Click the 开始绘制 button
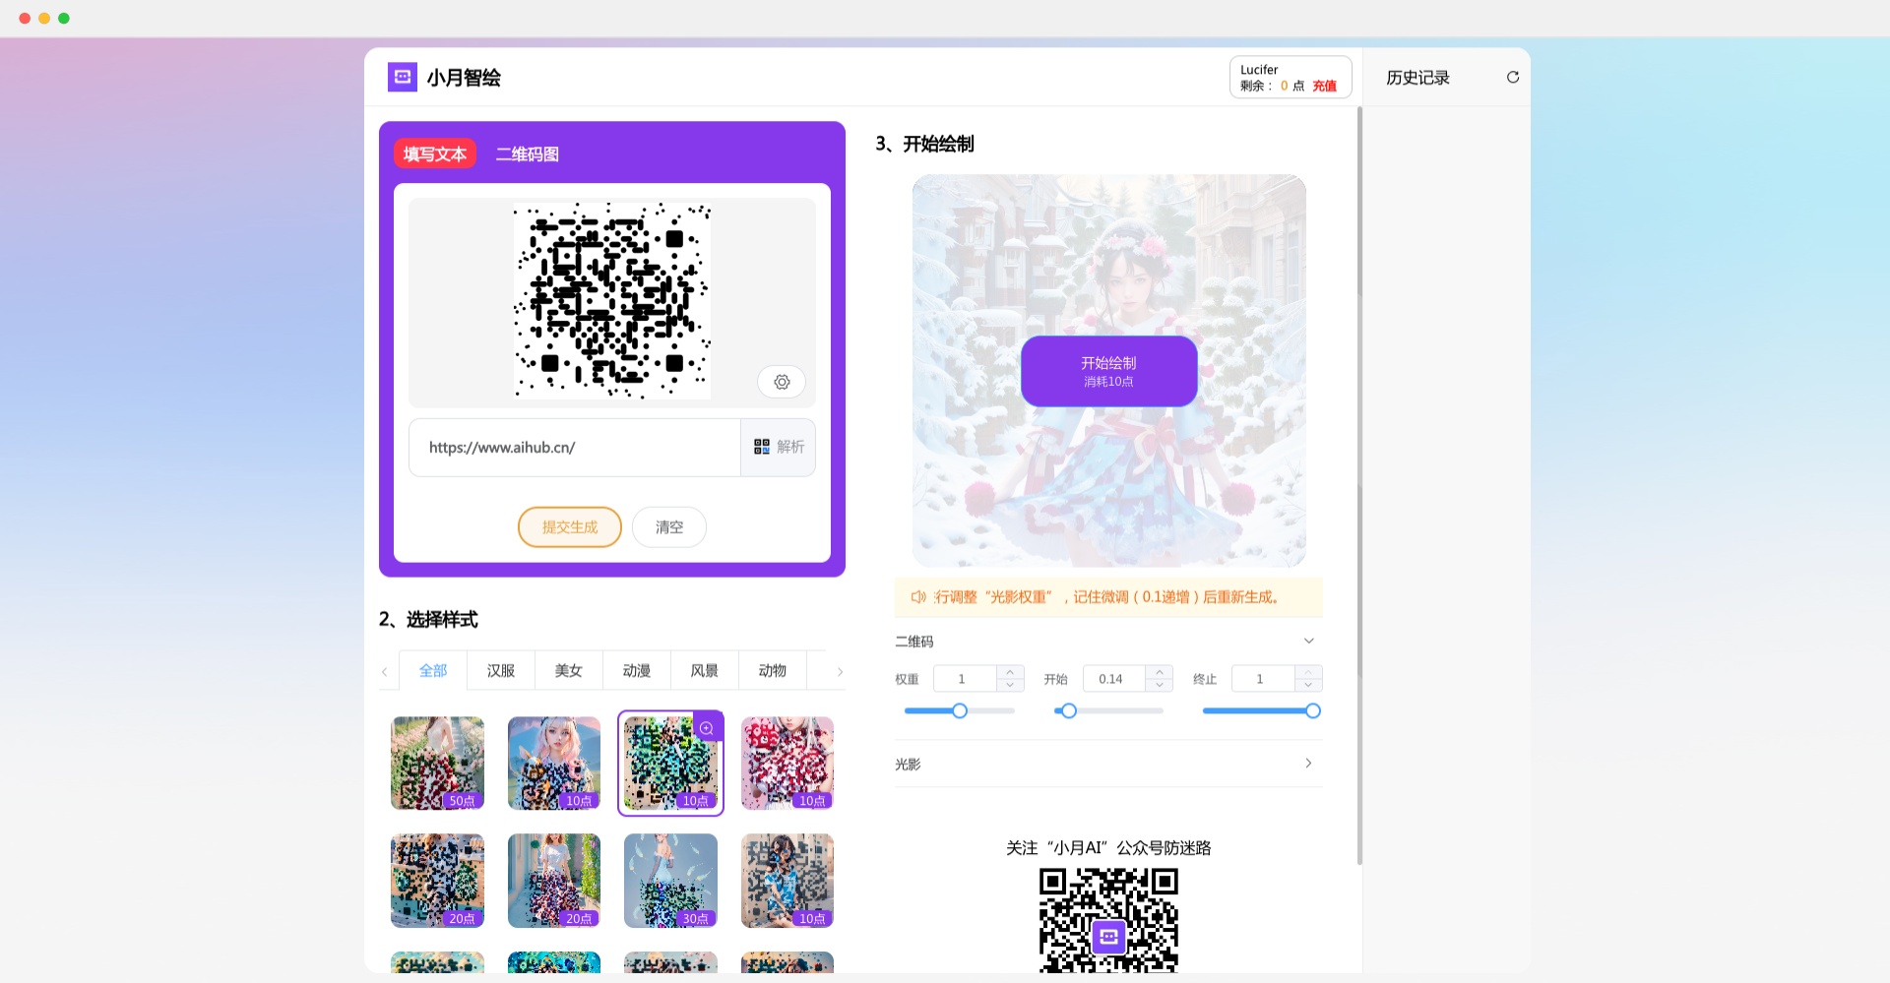The width and height of the screenshot is (1890, 983). tap(1109, 371)
